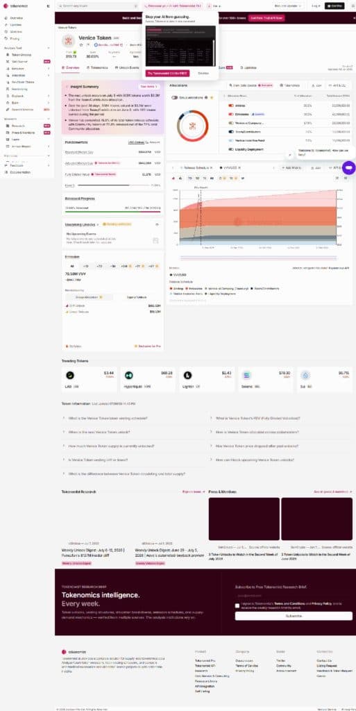This screenshot has width=356, height=711.
Task: Select the Type of Unlock tab in Emission
Action: coord(136,297)
